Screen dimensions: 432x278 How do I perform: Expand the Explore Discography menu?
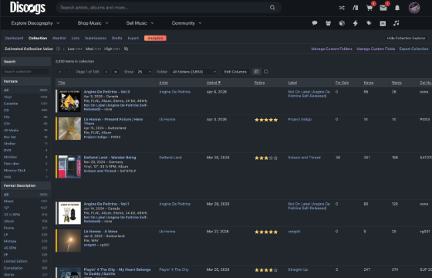point(35,23)
